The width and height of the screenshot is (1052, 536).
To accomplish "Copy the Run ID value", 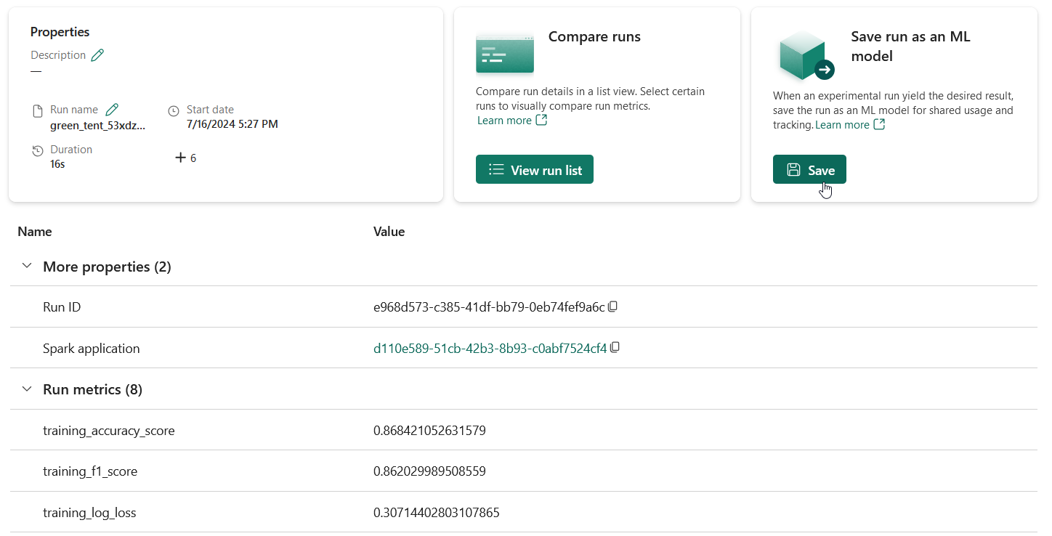I will pos(613,306).
